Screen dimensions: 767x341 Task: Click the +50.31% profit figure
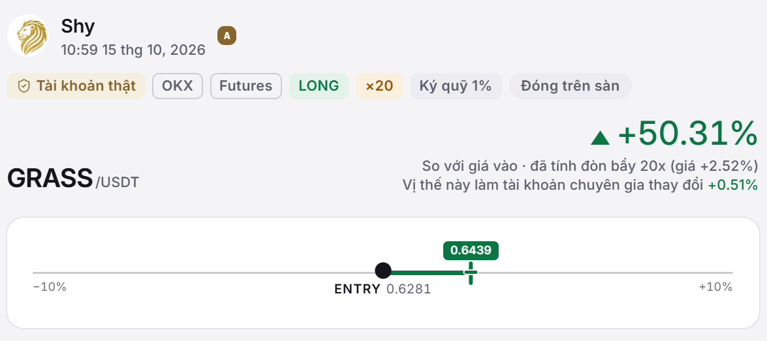point(688,134)
